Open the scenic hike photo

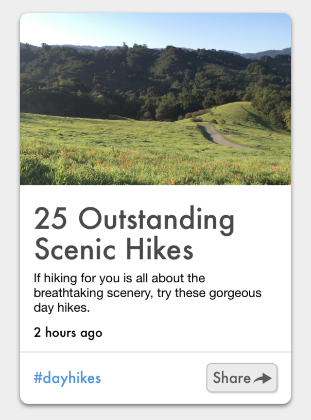[155, 99]
